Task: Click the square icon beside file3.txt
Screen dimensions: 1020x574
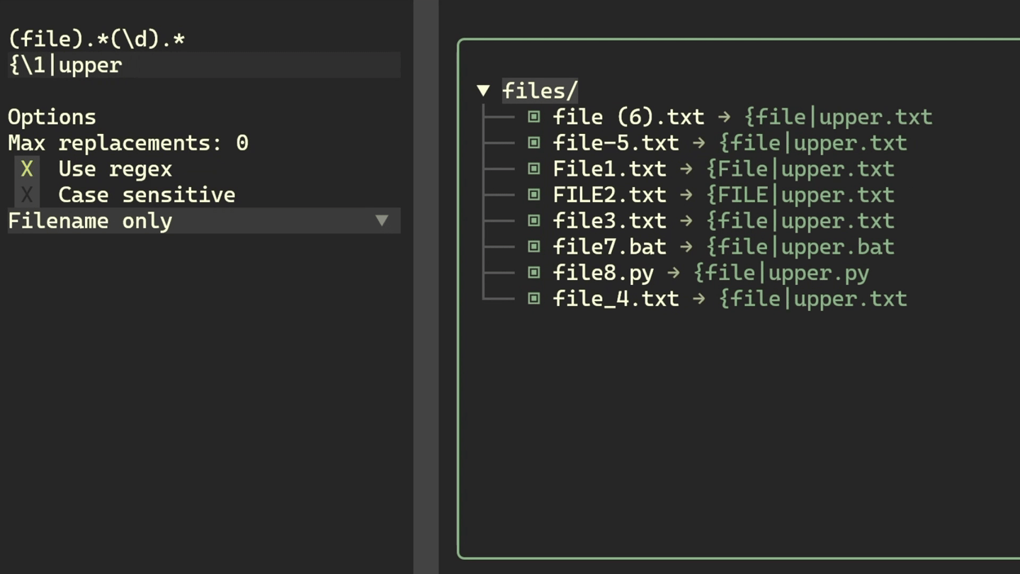Action: coord(534,220)
